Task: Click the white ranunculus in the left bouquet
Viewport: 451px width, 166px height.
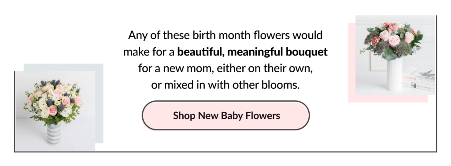Action: pos(43,103)
